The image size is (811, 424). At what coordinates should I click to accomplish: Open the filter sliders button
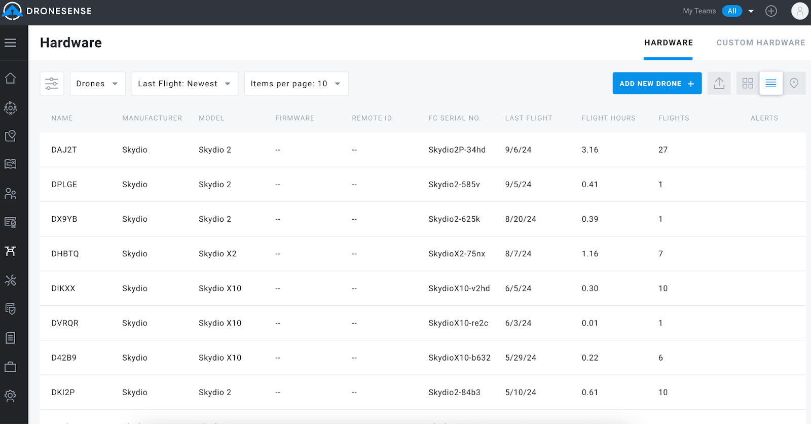pyautogui.click(x=52, y=84)
